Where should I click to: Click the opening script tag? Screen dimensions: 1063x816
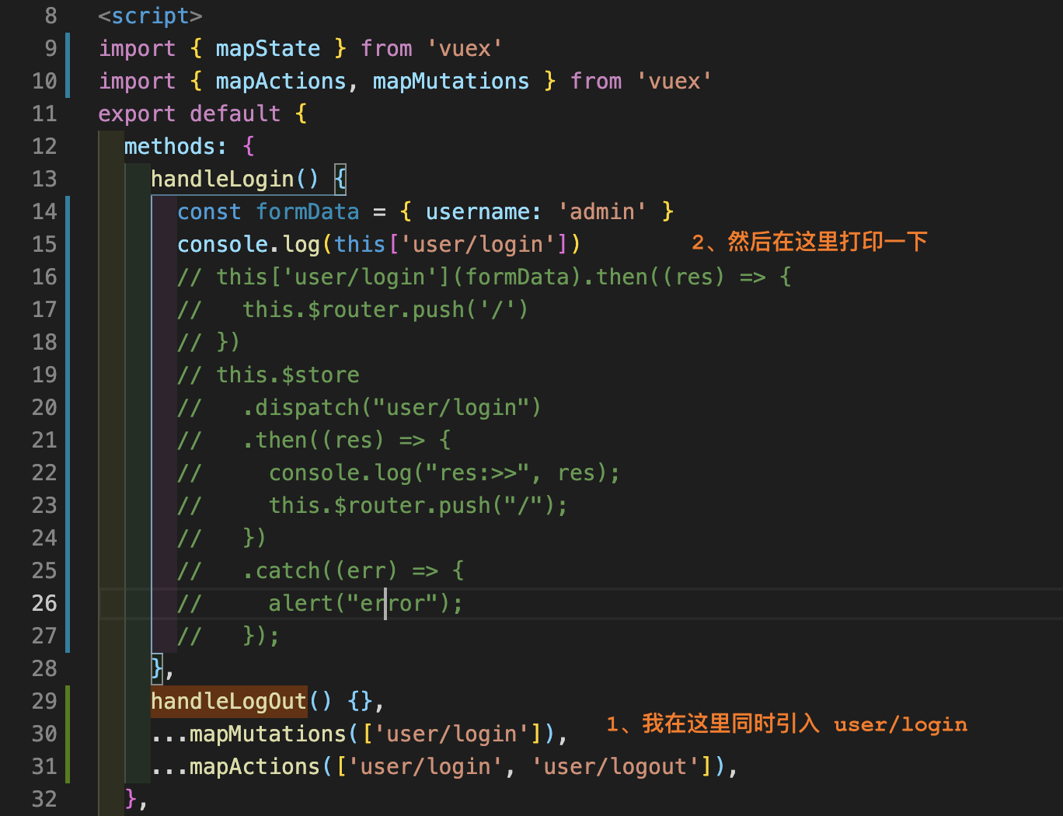click(150, 16)
